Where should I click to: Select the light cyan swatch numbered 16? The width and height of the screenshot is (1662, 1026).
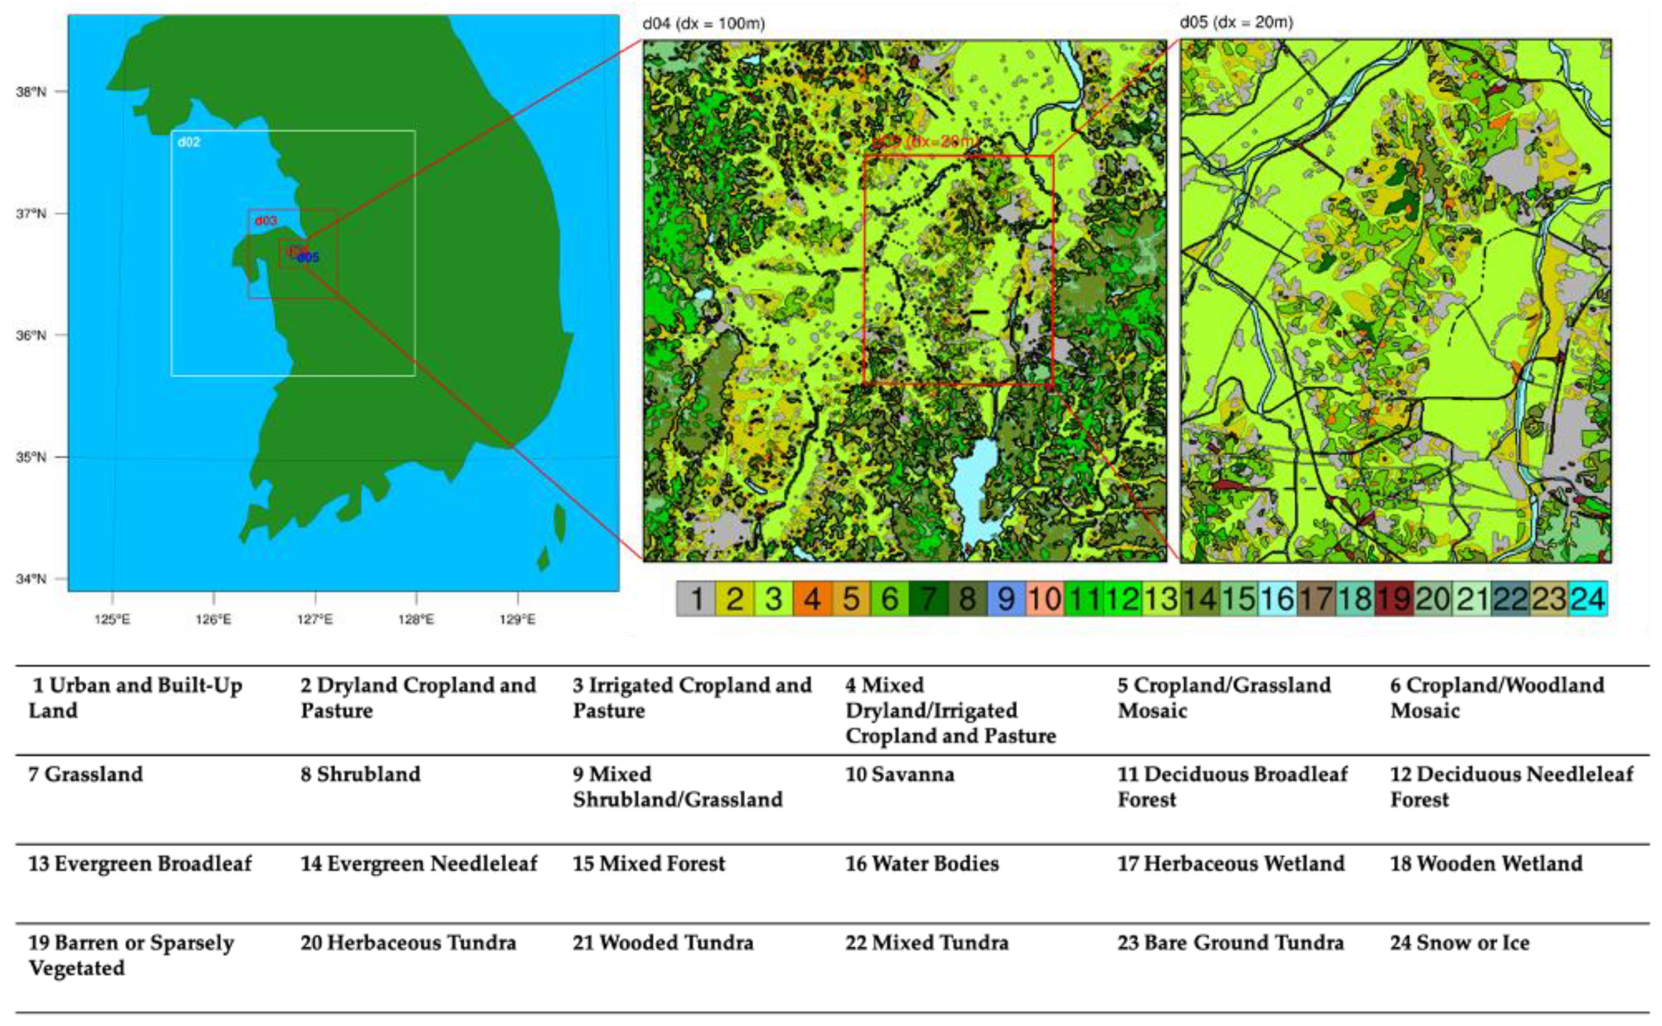1278,598
